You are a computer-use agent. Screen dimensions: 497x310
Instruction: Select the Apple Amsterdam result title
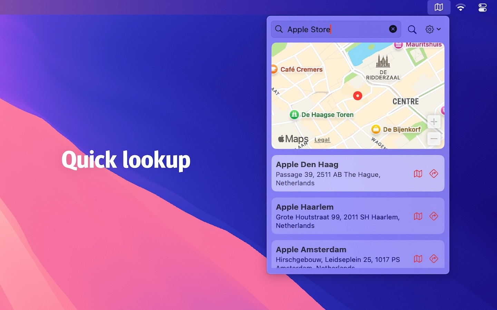[311, 249]
